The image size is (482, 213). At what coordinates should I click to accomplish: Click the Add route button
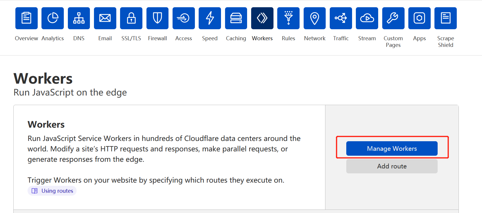[x=392, y=166]
